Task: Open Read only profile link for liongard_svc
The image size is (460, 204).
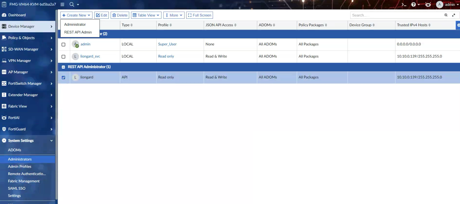Action: [166, 56]
